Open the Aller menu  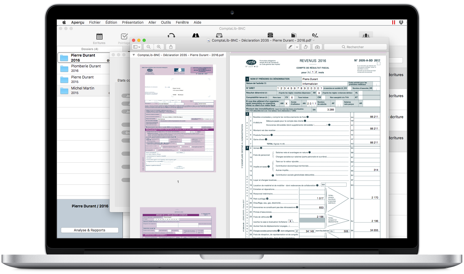(x=152, y=22)
